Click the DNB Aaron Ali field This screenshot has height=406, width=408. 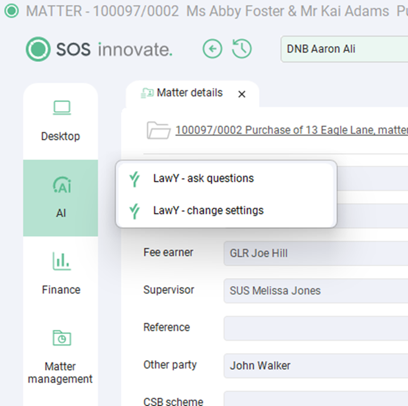(x=345, y=49)
